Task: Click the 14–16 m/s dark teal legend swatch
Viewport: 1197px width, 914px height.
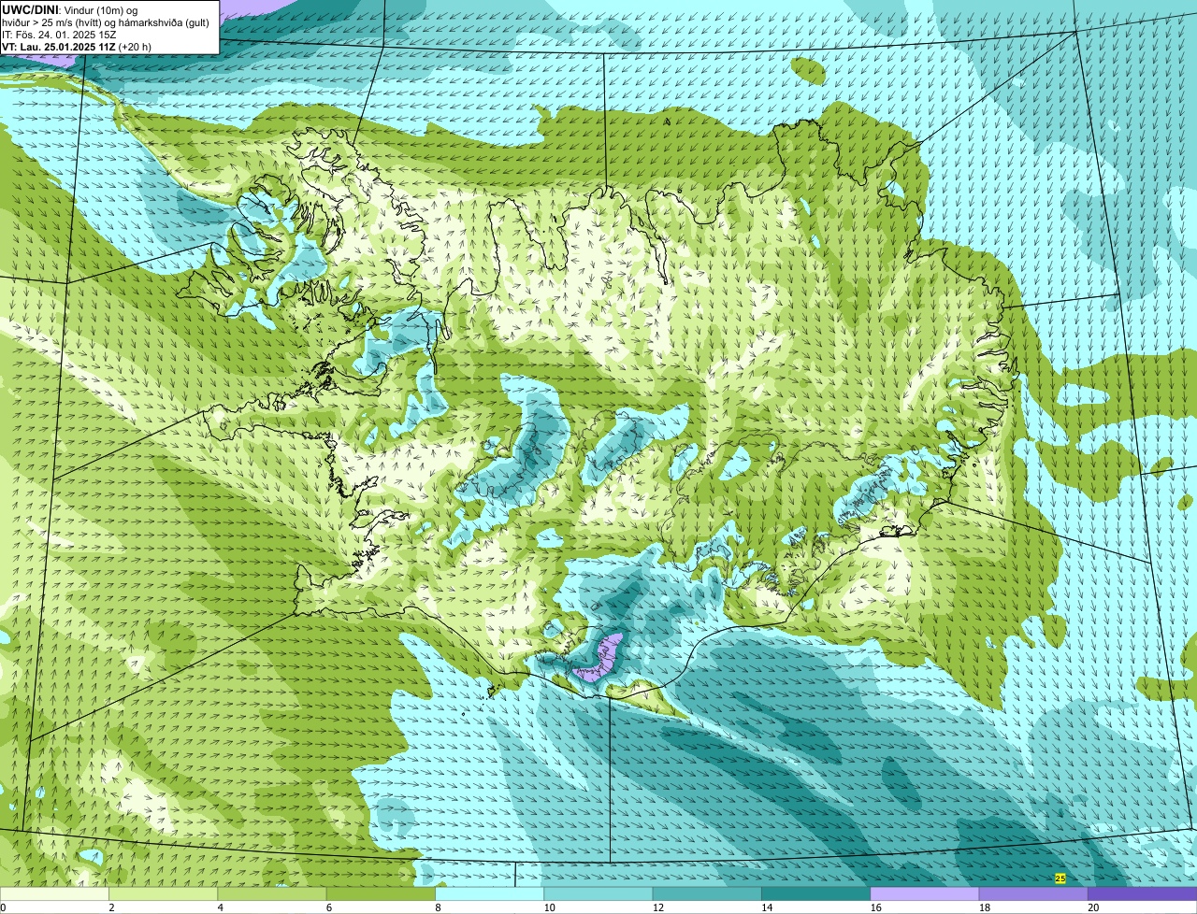Action: point(815,893)
